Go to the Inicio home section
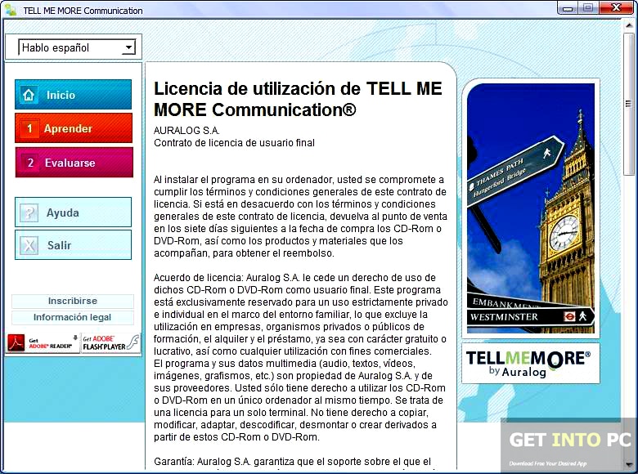 (x=74, y=94)
